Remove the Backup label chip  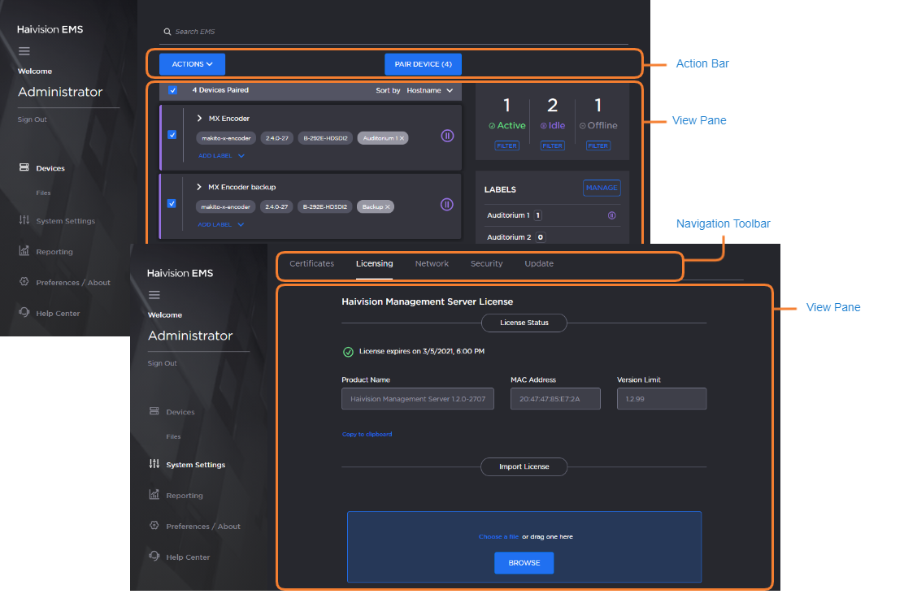point(388,207)
